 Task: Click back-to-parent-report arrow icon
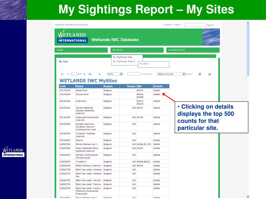[x=99, y=74]
